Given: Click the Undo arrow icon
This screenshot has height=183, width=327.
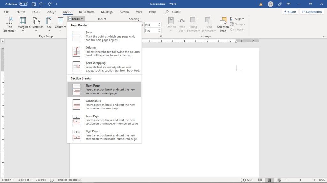Looking at the screenshot, I should tap(41, 4).
